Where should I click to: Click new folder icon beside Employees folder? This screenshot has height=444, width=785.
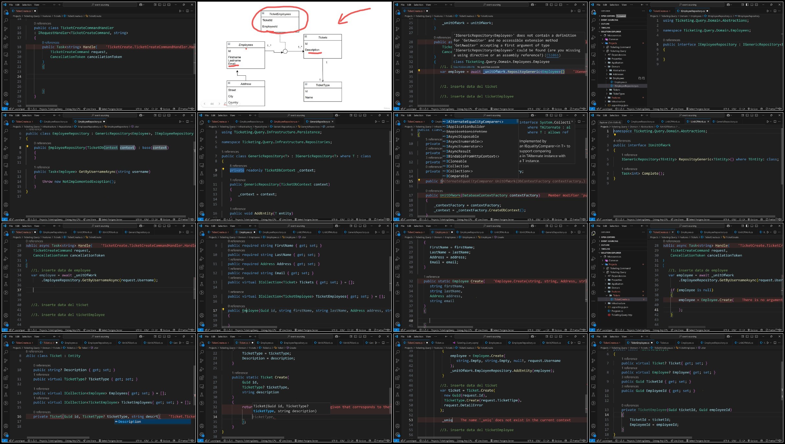click(643, 78)
